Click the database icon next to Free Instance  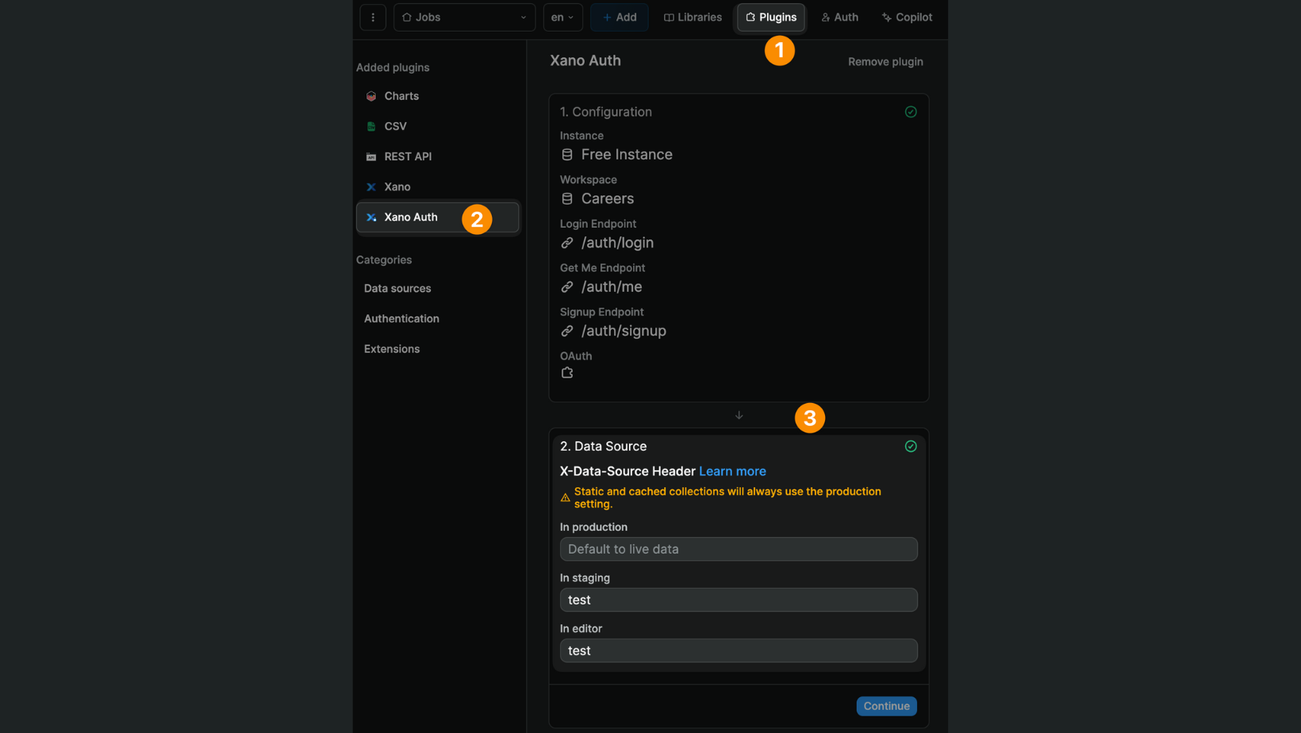[x=567, y=154]
